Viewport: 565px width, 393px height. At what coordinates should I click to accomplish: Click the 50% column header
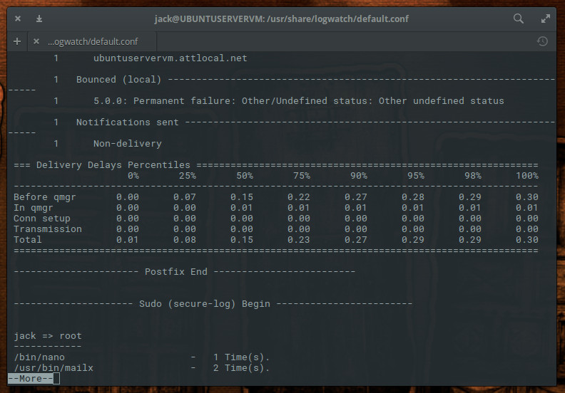click(x=244, y=175)
